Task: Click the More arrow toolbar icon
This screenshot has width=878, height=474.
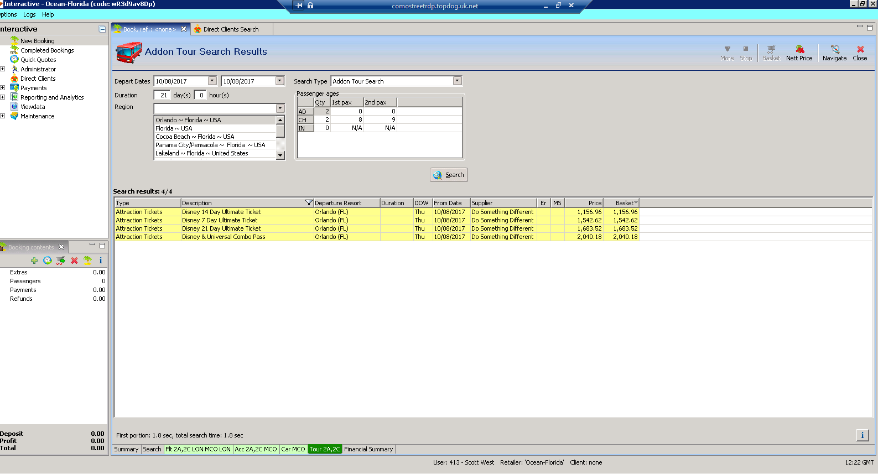Action: [727, 49]
